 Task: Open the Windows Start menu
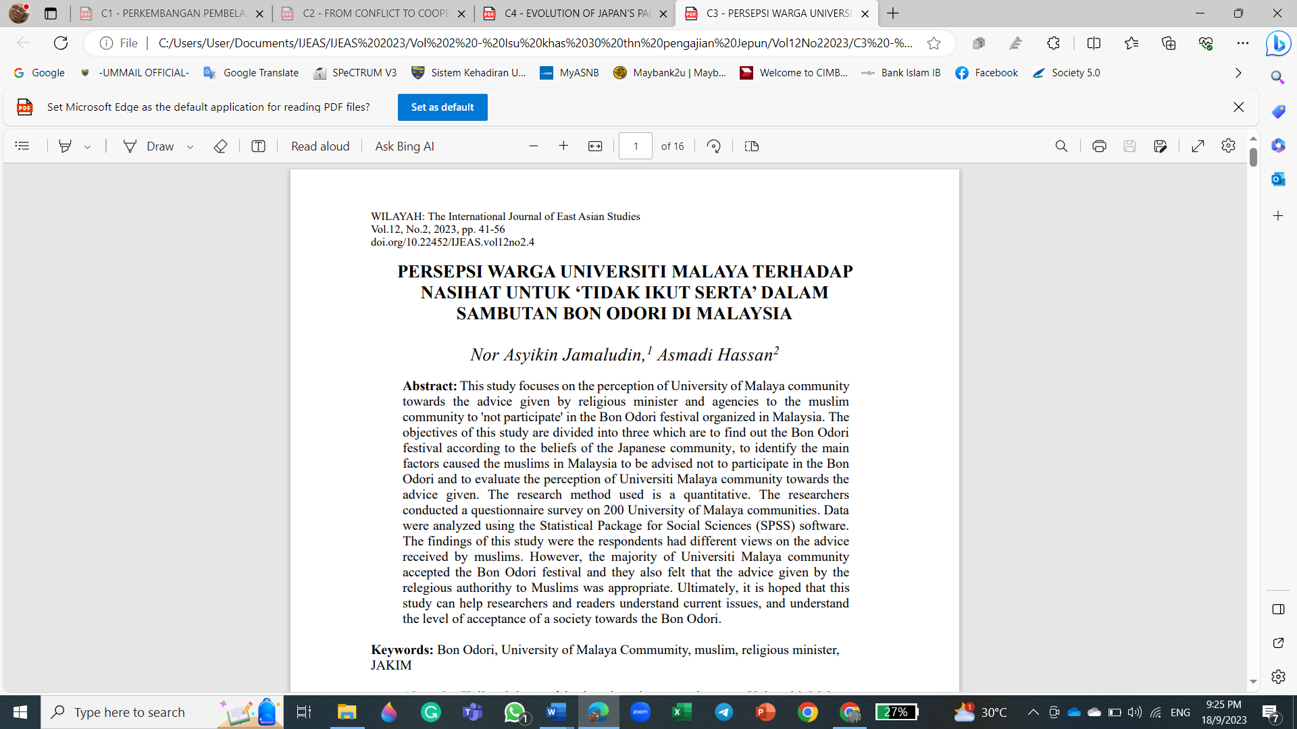point(20,712)
